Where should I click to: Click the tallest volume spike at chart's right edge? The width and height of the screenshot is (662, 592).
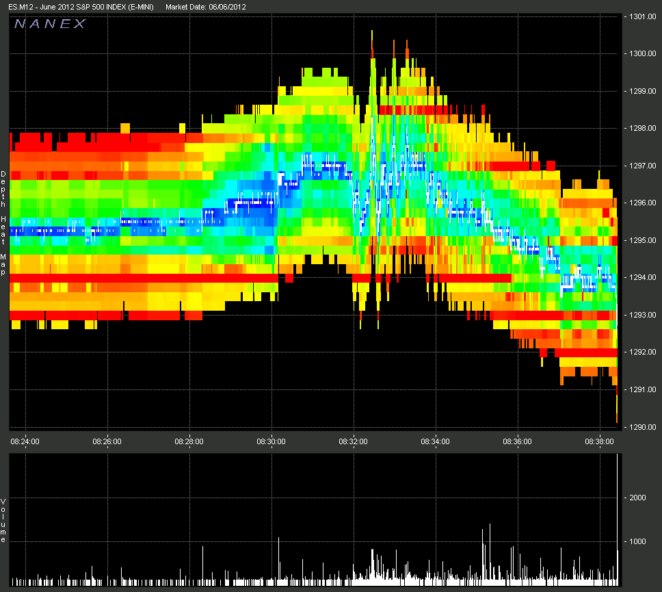pos(618,519)
